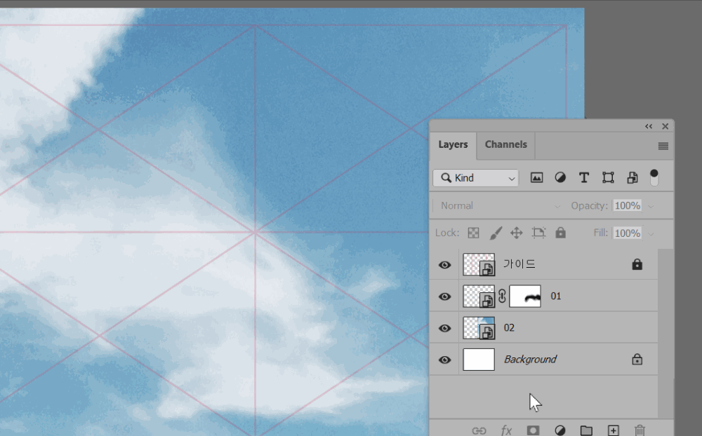Viewport: 702px width, 436px height.
Task: Lock position move icon
Action: (x=517, y=233)
